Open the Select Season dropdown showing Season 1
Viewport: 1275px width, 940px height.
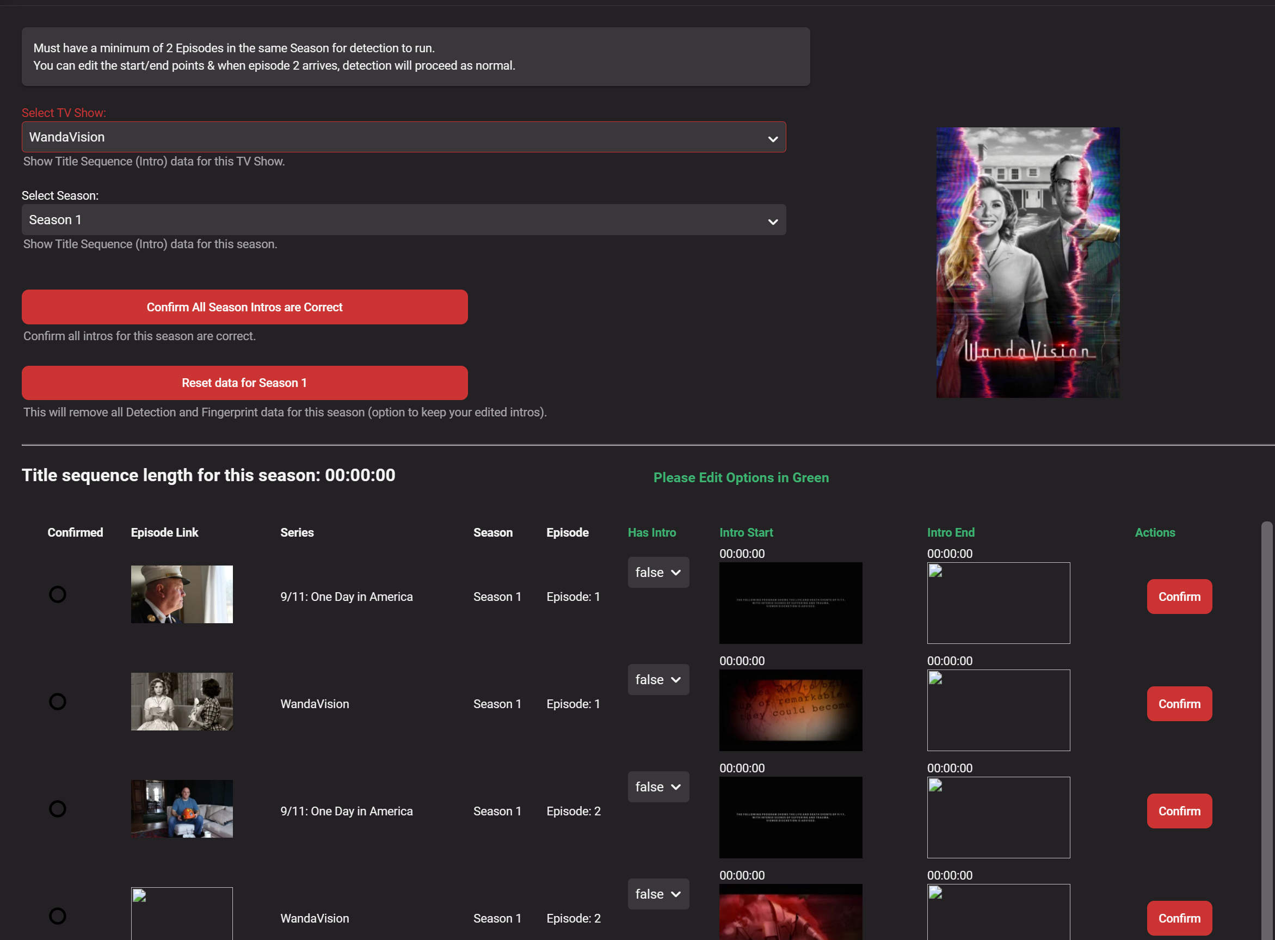tap(403, 220)
